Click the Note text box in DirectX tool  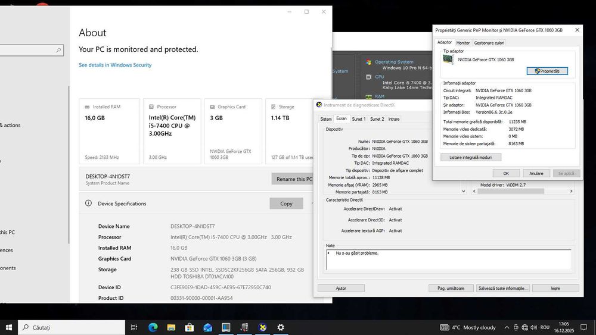point(449,259)
